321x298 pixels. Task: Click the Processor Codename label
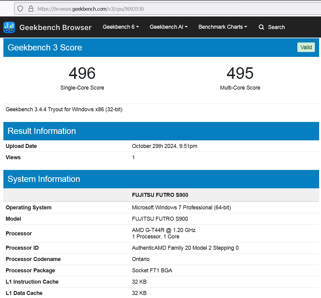(33, 259)
